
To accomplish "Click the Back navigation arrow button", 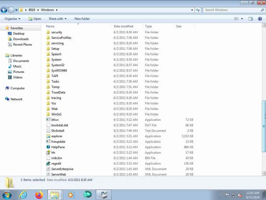I will pyautogui.click(x=4, y=10).
